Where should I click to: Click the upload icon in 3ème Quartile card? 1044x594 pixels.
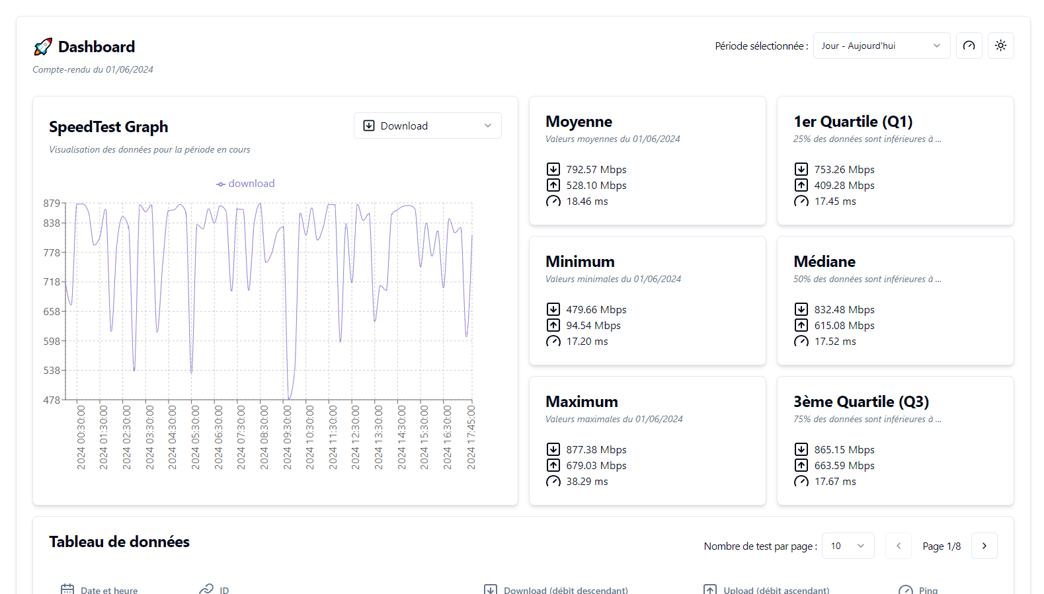coord(801,465)
